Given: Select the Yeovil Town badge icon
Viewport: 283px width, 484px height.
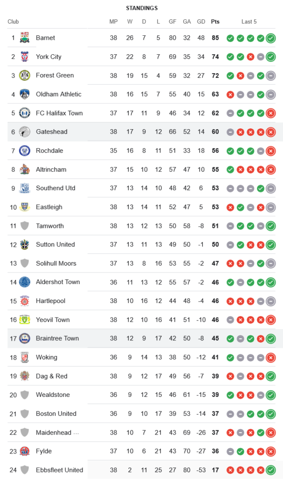Looking at the screenshot, I should click(x=25, y=320).
